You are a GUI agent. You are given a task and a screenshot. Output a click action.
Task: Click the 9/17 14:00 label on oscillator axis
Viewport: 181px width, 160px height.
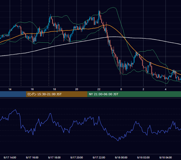(10, 157)
